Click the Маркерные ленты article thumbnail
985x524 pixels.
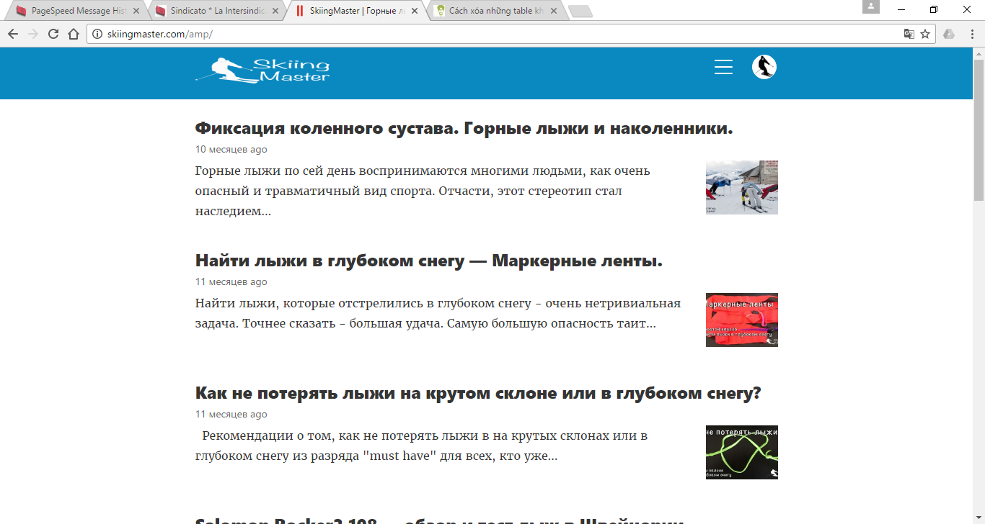click(741, 320)
